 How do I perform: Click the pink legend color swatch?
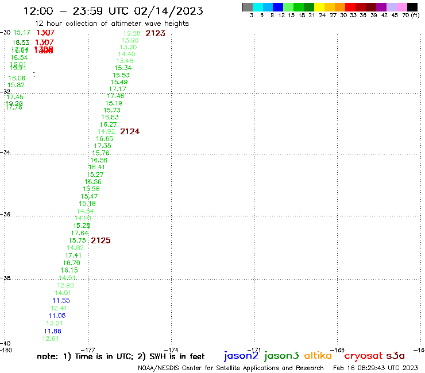(x=401, y=7)
